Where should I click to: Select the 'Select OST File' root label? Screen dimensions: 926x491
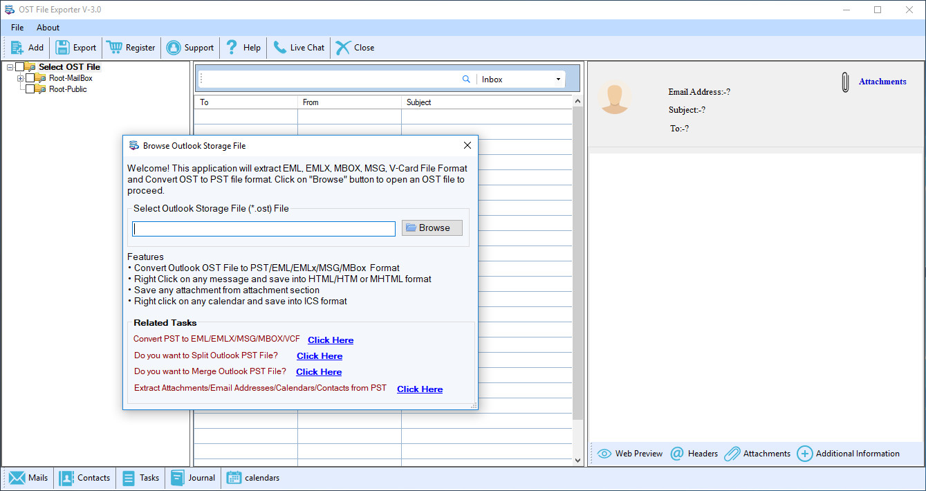pos(69,67)
